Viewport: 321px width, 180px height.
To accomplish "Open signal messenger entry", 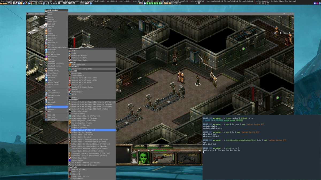I will pyautogui.click(x=56, y=80).
